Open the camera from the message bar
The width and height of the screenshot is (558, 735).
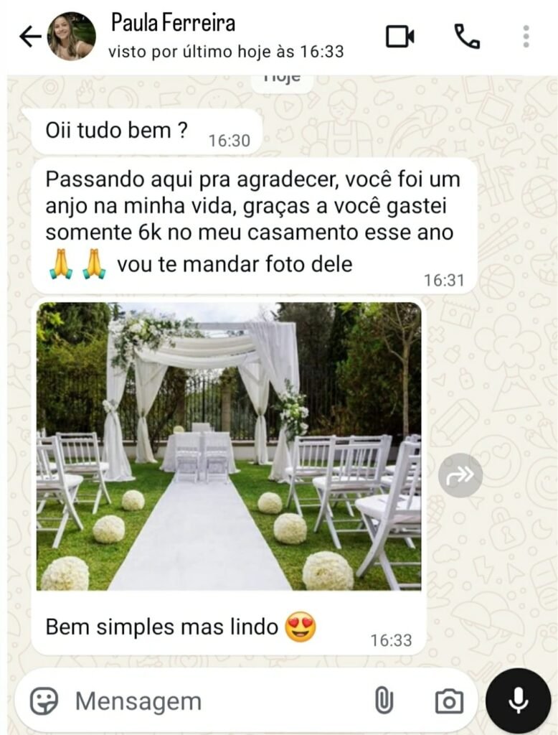coord(449,701)
